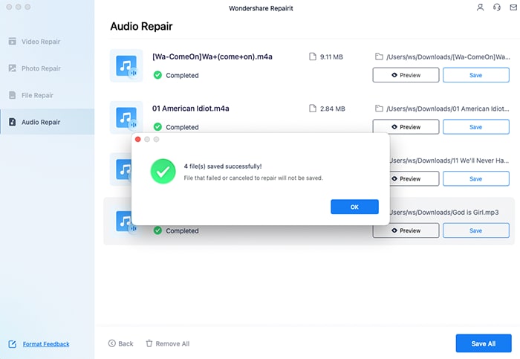Save the Wa-ComeOn m4a file
This screenshot has width=520, height=359.
(x=476, y=75)
